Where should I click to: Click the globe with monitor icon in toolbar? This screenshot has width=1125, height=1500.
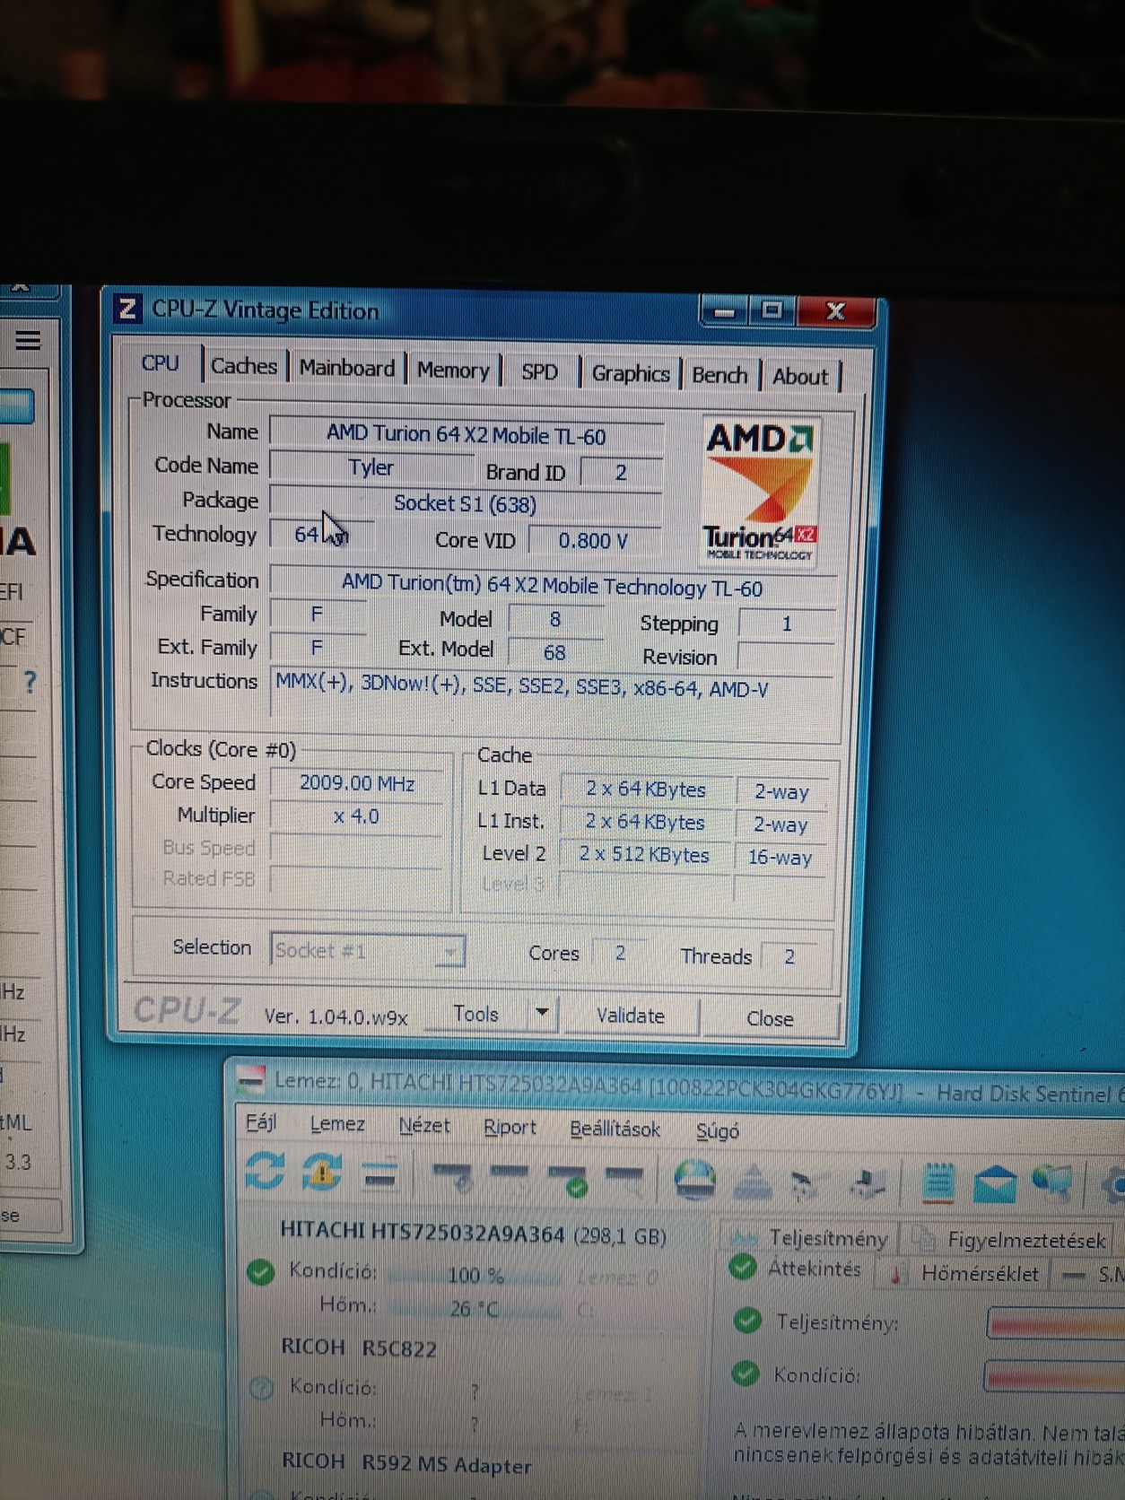tap(1051, 1184)
